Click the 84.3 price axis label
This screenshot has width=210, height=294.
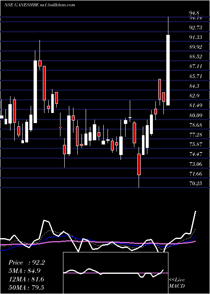click(194, 86)
